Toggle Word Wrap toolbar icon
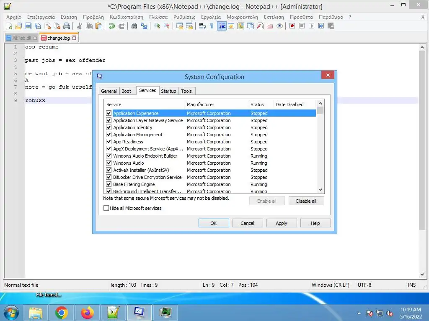This screenshot has width=429, height=321. [202, 26]
